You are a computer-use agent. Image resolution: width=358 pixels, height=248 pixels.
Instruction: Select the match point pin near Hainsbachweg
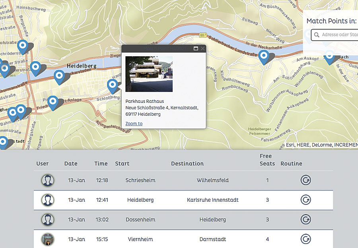point(23,45)
